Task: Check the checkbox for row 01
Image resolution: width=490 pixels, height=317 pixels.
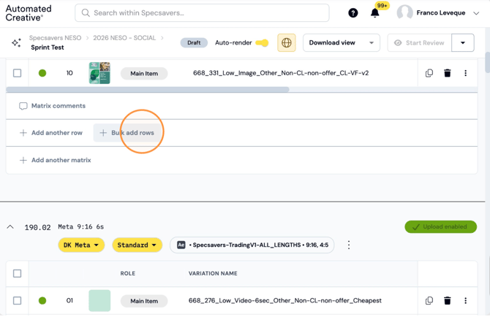Action: 18,300
